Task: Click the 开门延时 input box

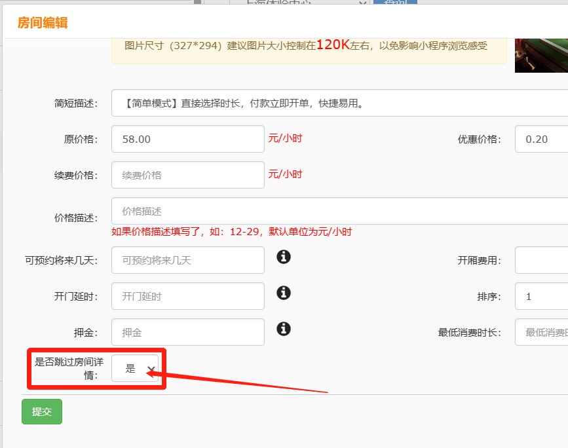Action: (188, 296)
